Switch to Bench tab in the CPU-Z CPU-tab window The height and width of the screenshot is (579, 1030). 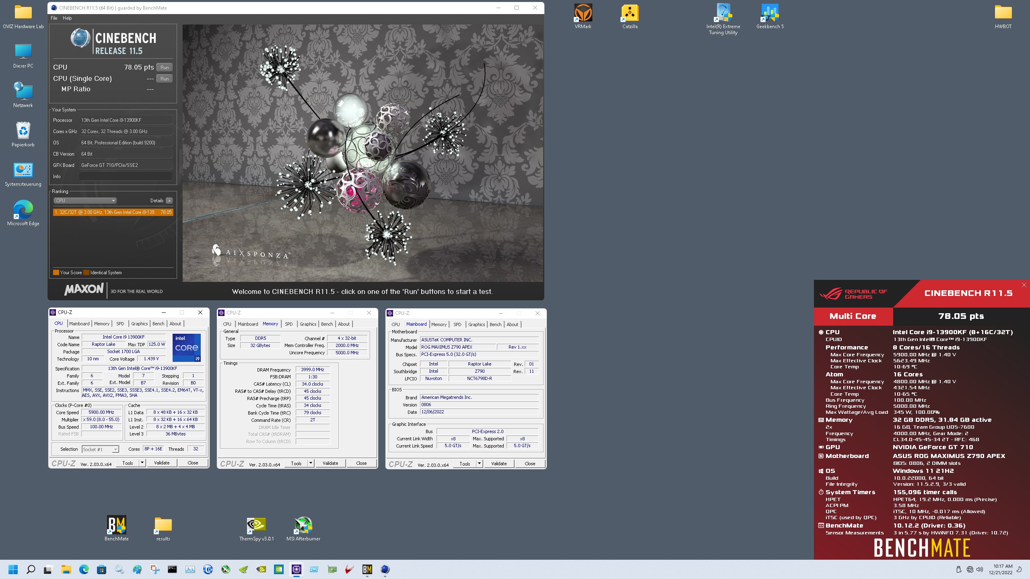pos(158,324)
